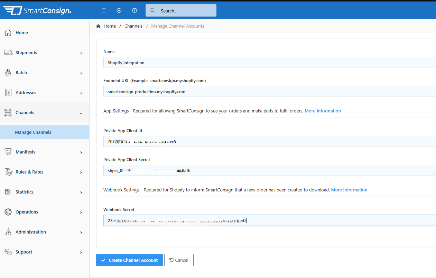Viewport: 436px width, 278px height.
Task: Expand the Manifests menu chevron
Action: click(81, 152)
